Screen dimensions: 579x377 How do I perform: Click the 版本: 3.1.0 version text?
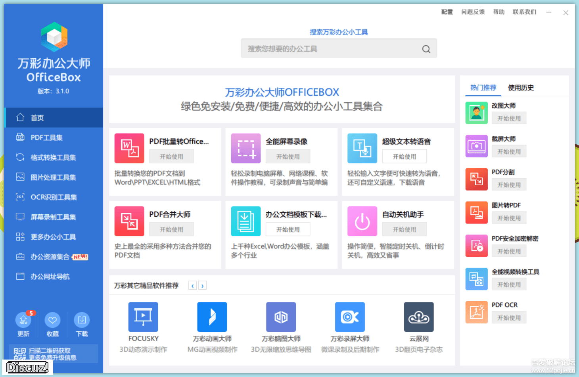[x=53, y=91]
